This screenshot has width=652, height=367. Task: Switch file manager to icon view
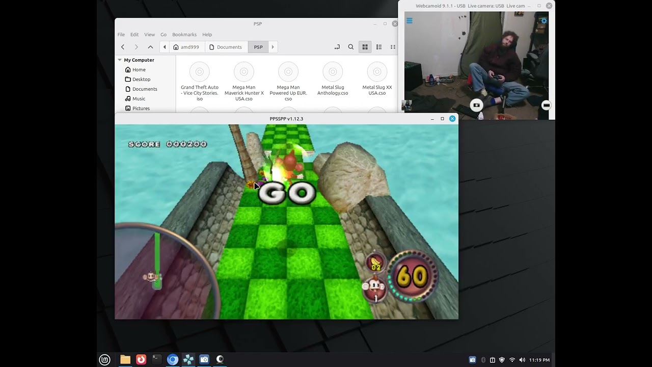point(365,47)
